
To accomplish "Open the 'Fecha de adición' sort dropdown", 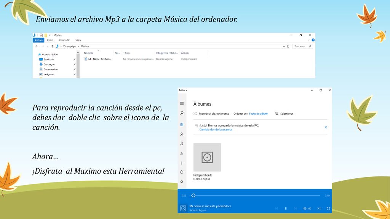I will pos(259,114).
